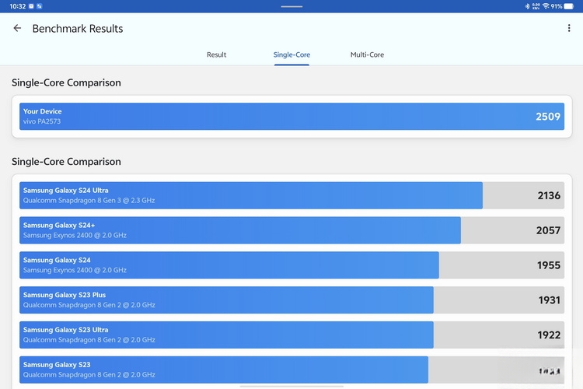Tap the notification icon beside the clock
Viewport: 583px width, 389px height.
pos(31,6)
